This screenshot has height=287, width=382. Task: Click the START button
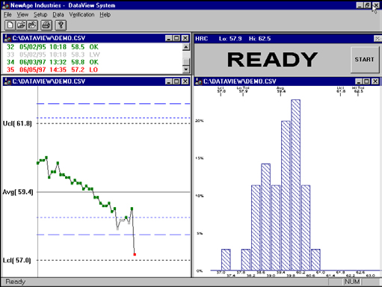coord(365,60)
